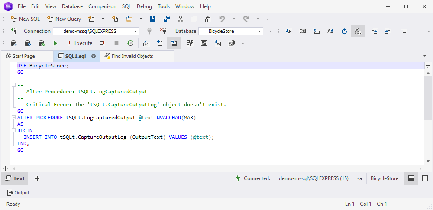
Task: Click the New File icon
Action: (115, 19)
